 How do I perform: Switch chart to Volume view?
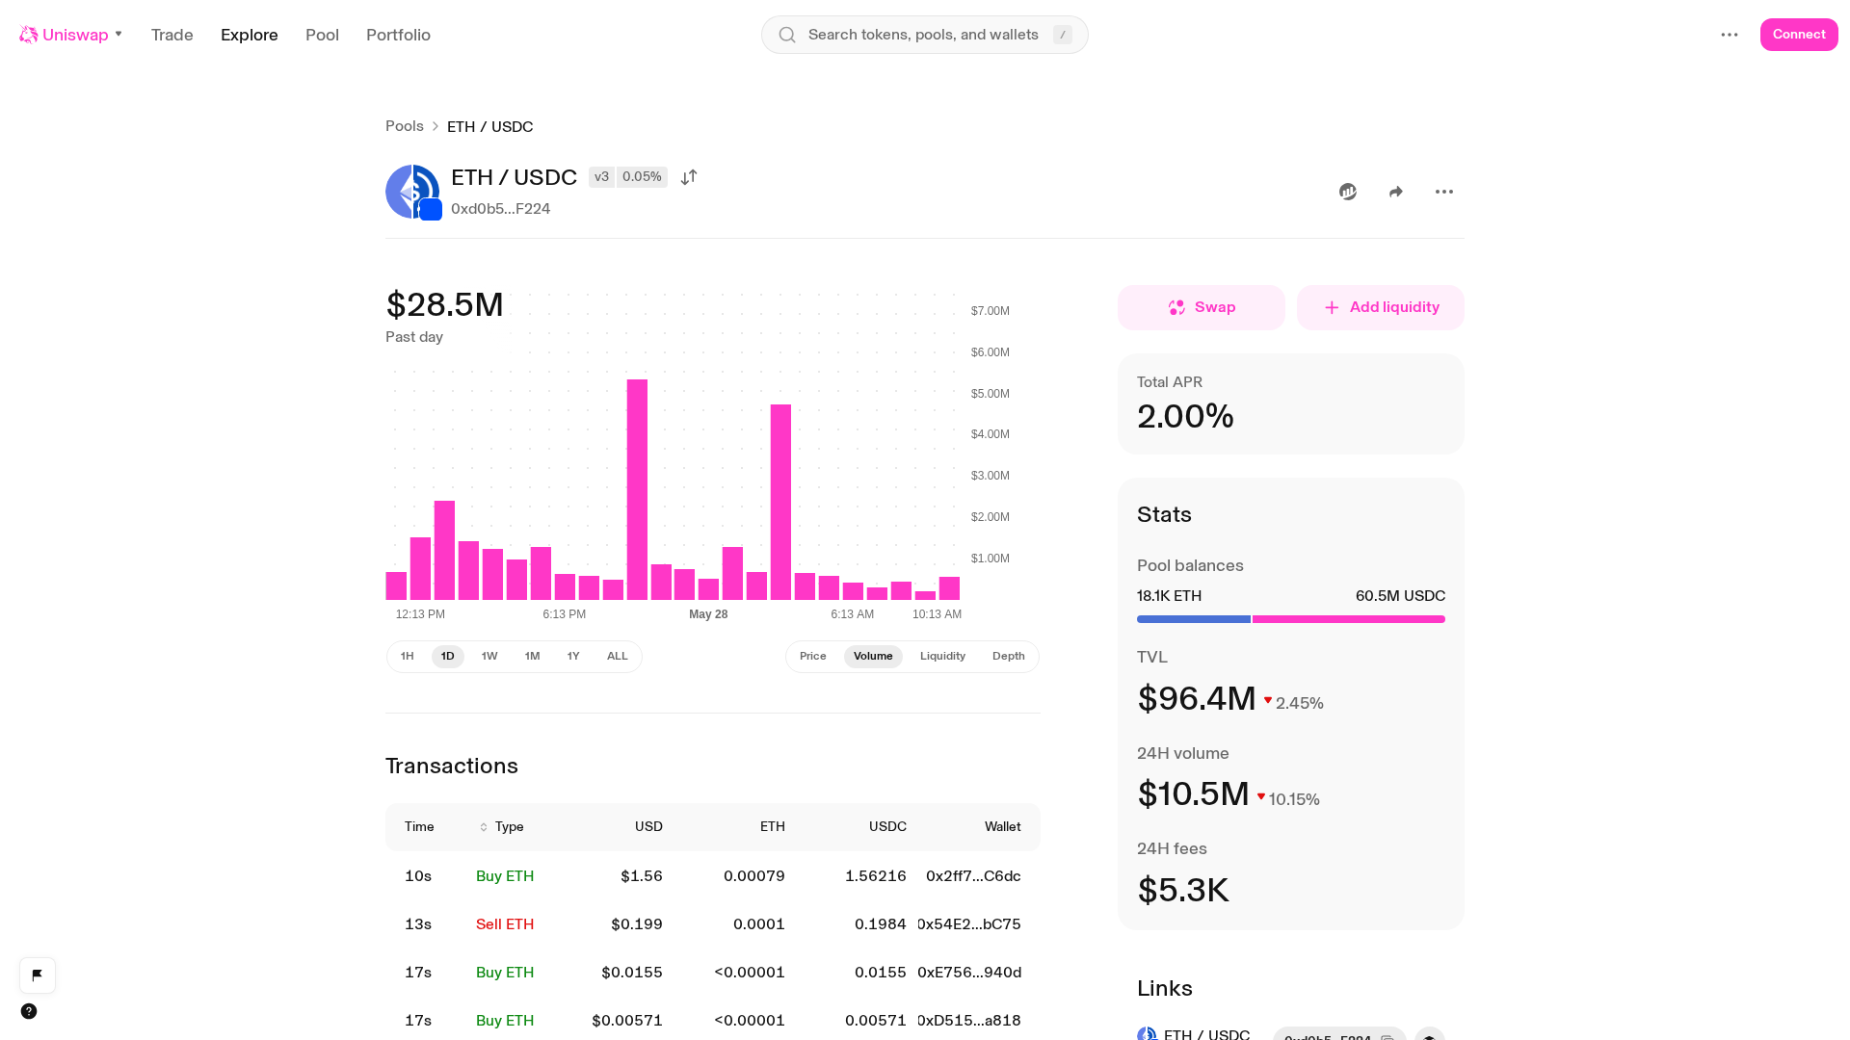point(873,657)
